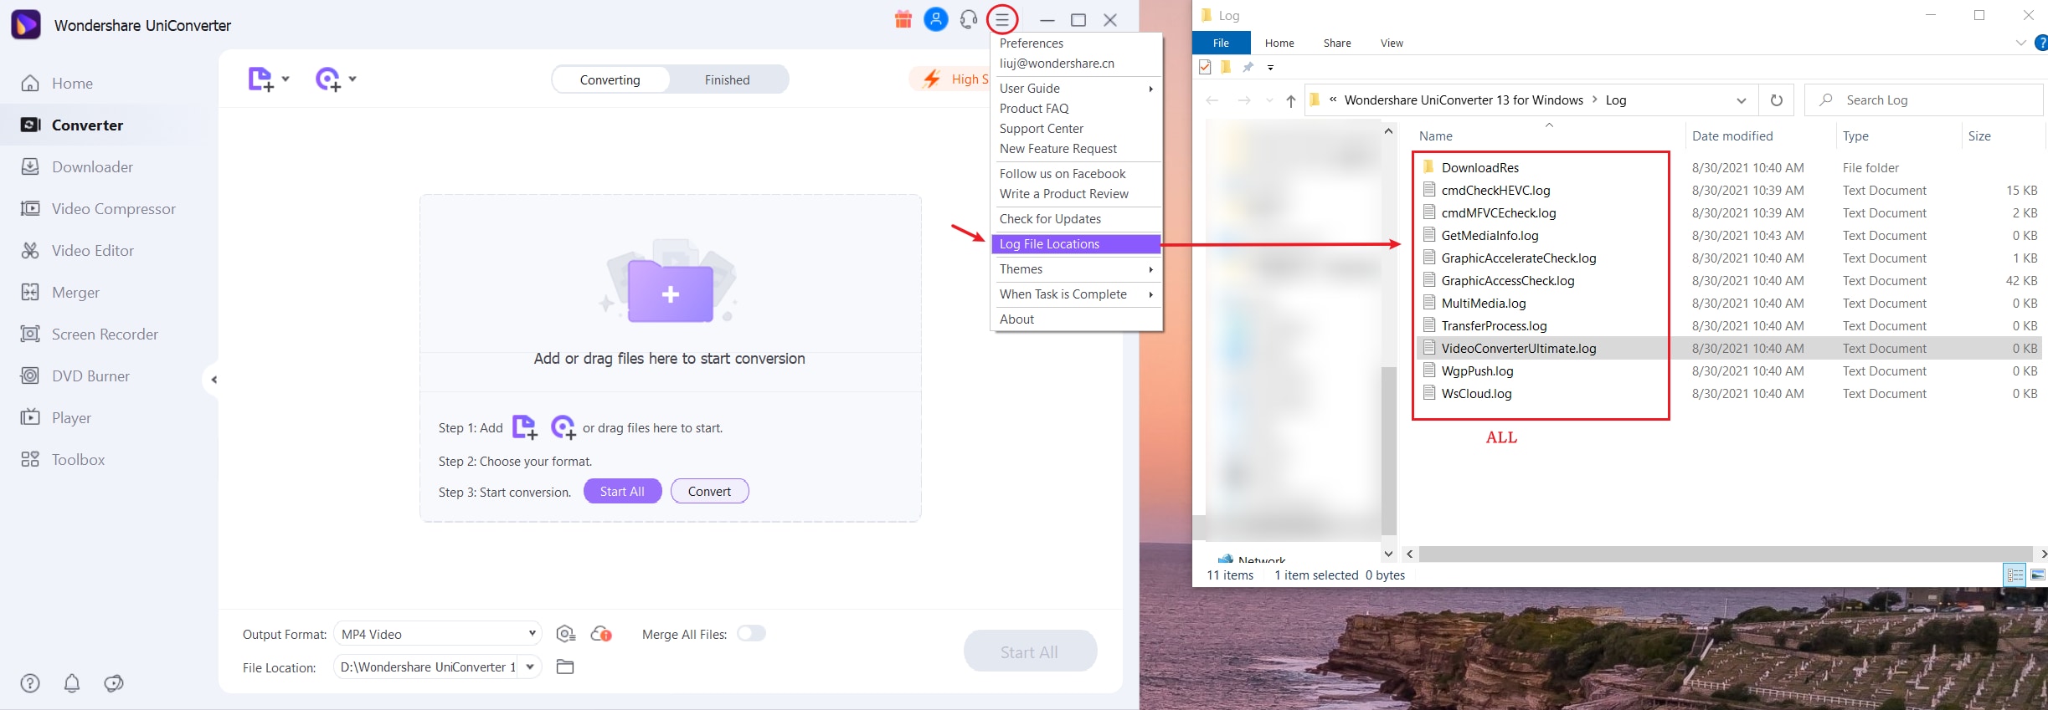This screenshot has height=710, width=2048.
Task: Click the Add Files icon in the top toolbar
Action: tap(260, 79)
